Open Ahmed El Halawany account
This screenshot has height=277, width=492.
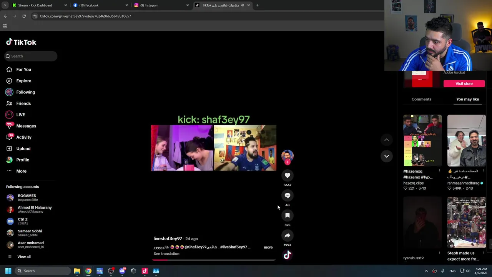click(x=29, y=210)
